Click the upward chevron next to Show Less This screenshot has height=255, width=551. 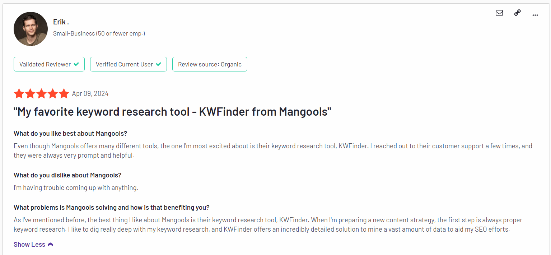pyautogui.click(x=51, y=245)
